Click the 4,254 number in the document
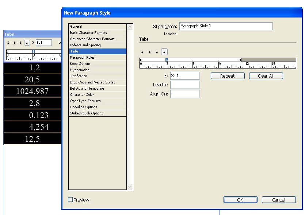This screenshot has width=305, height=215. 39,127
